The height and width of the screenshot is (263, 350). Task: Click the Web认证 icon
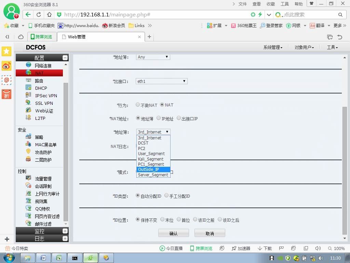(x=29, y=110)
